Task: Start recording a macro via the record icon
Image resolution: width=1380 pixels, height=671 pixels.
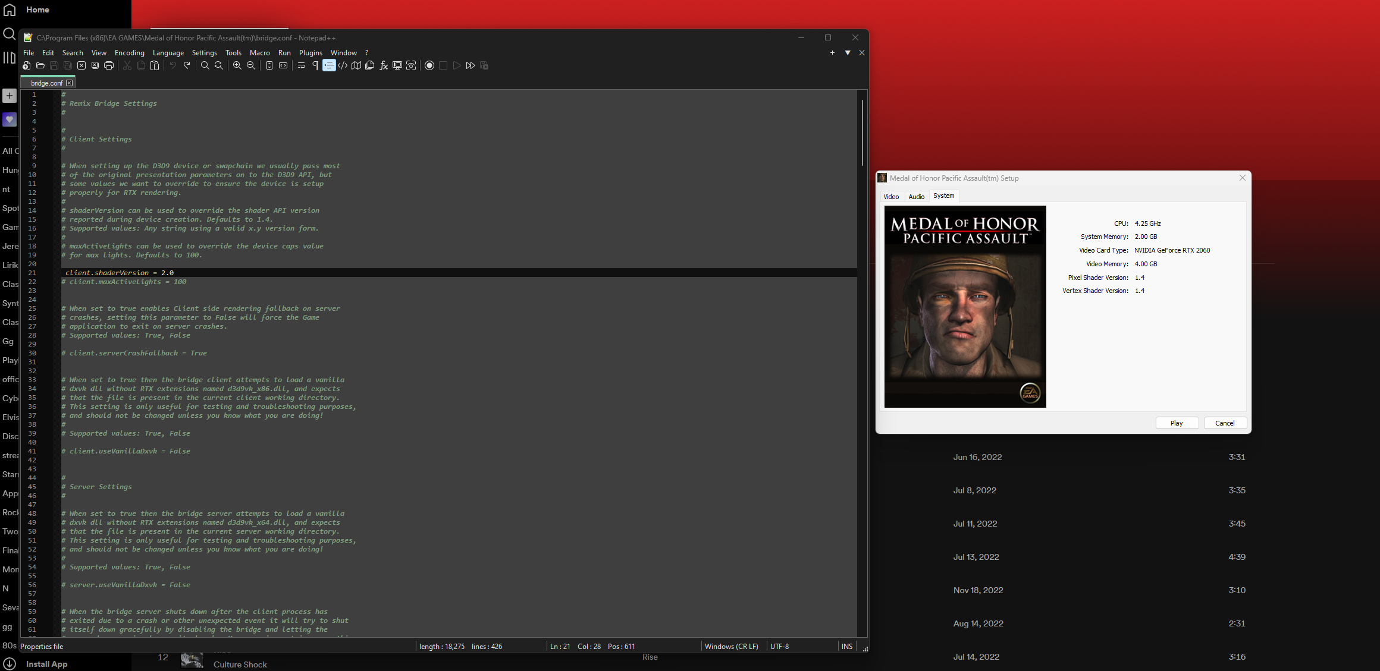Action: [x=429, y=66]
